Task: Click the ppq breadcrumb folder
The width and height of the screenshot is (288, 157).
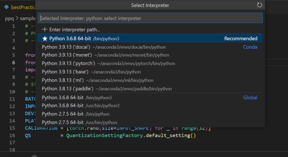Action: 9,18
